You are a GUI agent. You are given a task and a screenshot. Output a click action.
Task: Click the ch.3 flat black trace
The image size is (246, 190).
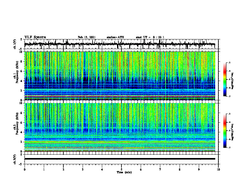click(120, 159)
